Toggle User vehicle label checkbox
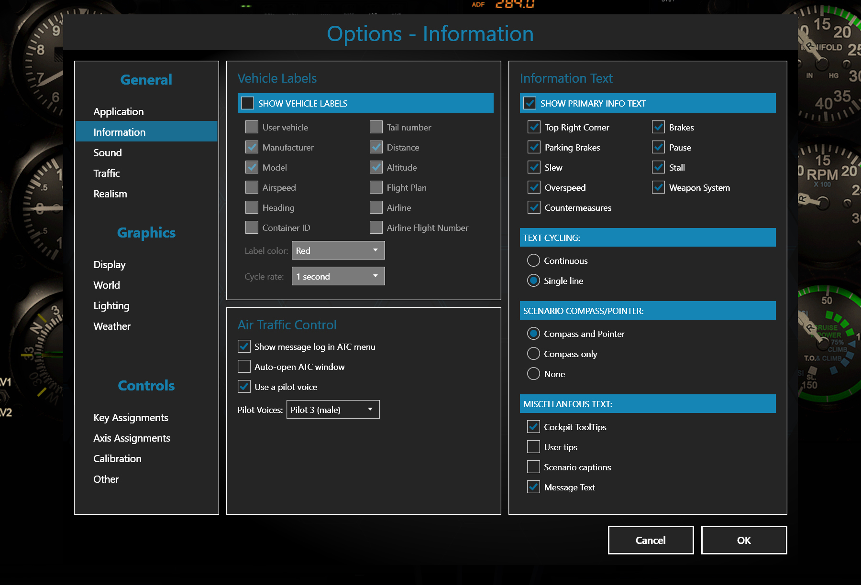The height and width of the screenshot is (585, 861). 252,127
